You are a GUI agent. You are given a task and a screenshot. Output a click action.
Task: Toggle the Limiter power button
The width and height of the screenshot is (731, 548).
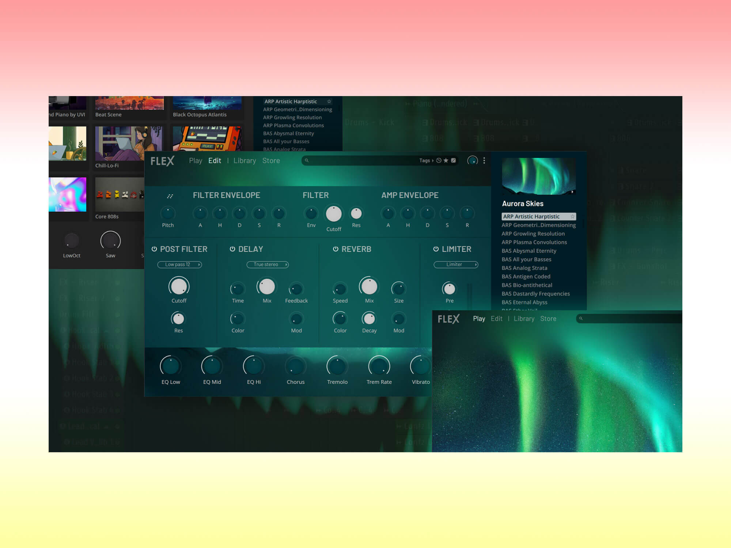click(436, 249)
